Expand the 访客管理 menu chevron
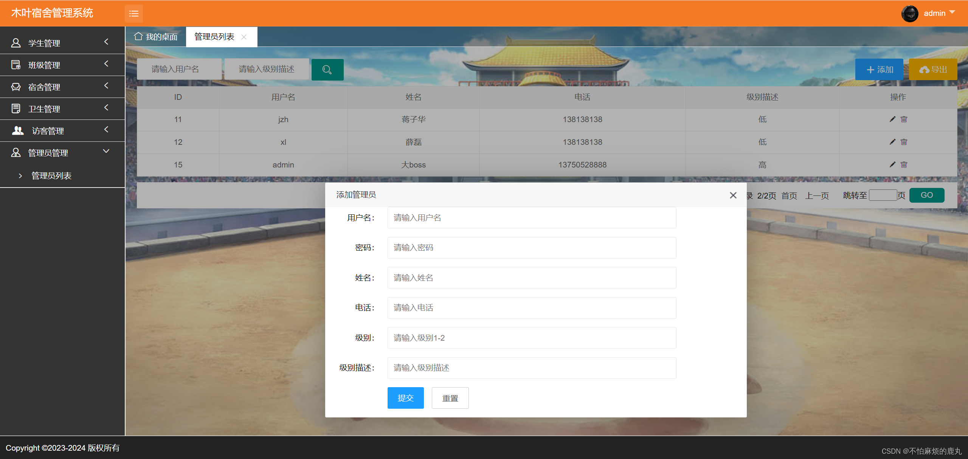This screenshot has height=459, width=968. point(106,129)
